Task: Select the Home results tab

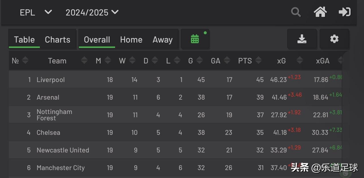Action: tap(131, 40)
